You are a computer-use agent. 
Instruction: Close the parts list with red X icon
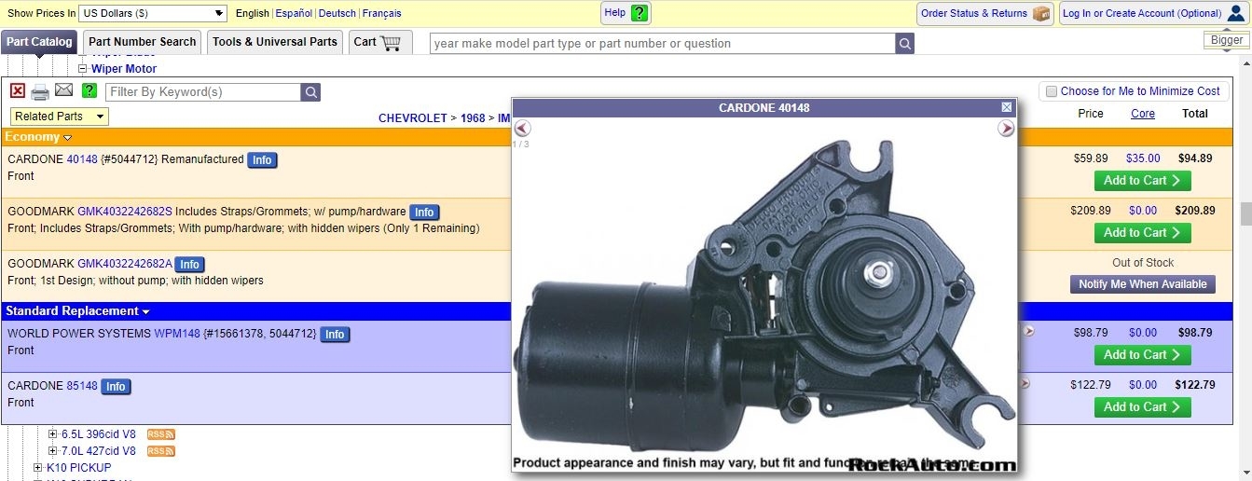tap(18, 90)
